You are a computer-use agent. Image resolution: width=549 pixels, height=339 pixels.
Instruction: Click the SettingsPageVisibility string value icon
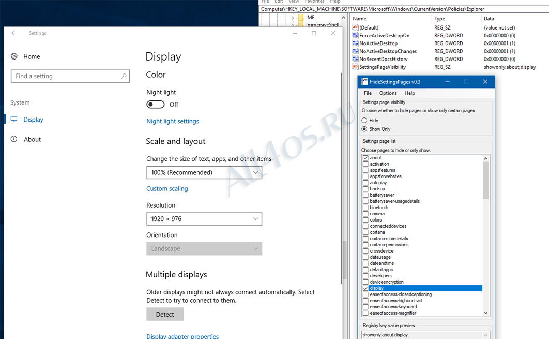[x=355, y=67]
